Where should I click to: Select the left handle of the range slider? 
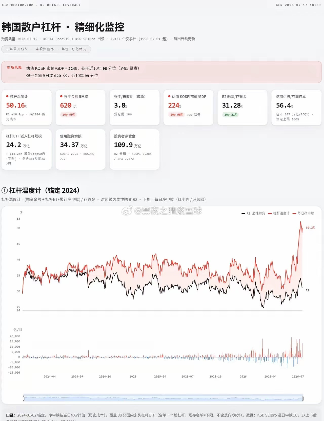(x=24, y=398)
